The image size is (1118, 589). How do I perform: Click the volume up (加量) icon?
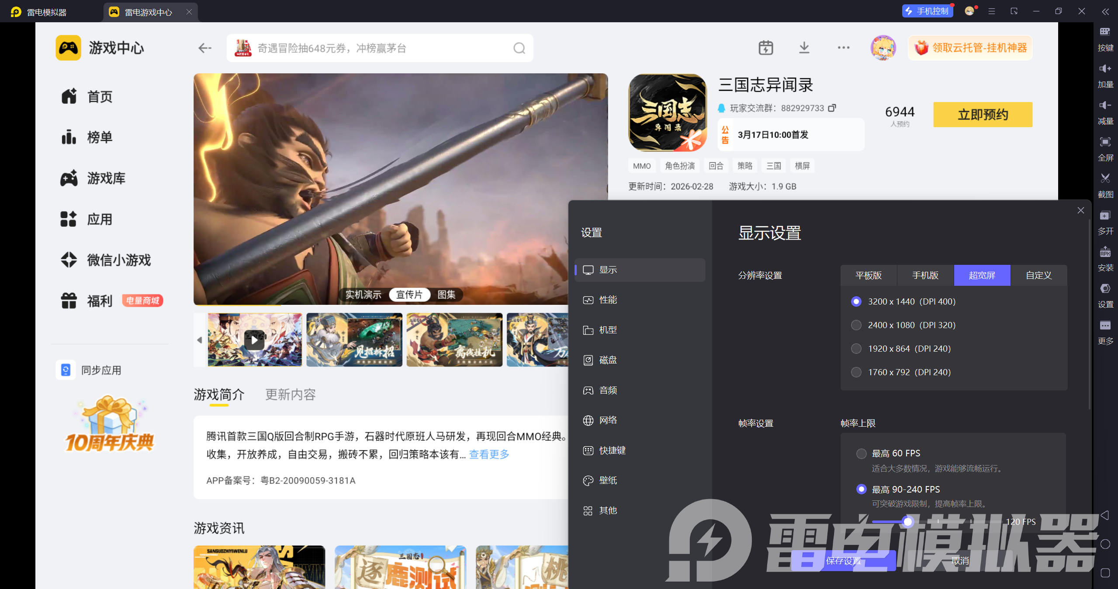(1105, 68)
